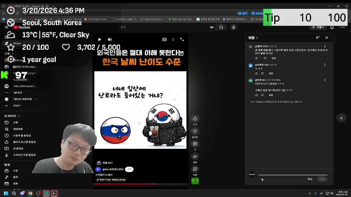Screen dimensions: 351x197
Task: Open 재생목록 playlists
Action: (x=18, y=129)
